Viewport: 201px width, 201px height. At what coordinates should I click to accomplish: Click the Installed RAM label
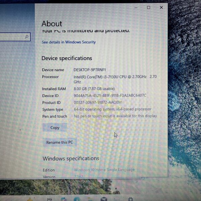(54, 89)
